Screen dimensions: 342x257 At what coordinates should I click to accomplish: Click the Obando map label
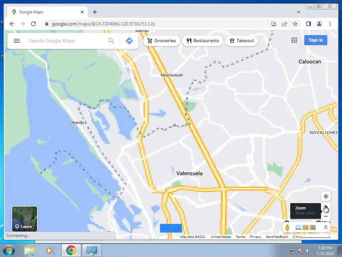pos(77,122)
